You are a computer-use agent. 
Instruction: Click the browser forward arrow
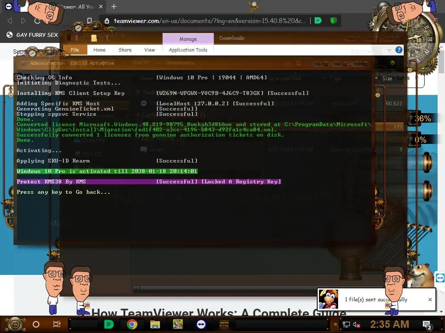pyautogui.click(x=23, y=21)
